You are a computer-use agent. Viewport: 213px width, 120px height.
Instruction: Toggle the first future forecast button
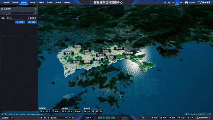click(x=64, y=111)
